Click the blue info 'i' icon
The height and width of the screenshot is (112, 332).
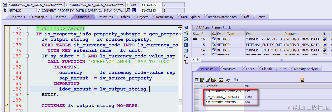click(x=134, y=10)
